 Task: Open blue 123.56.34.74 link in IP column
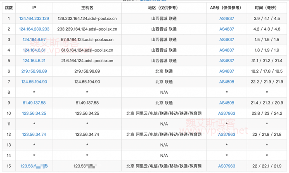click(34, 135)
